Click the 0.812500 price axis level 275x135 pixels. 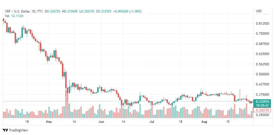click(x=262, y=23)
